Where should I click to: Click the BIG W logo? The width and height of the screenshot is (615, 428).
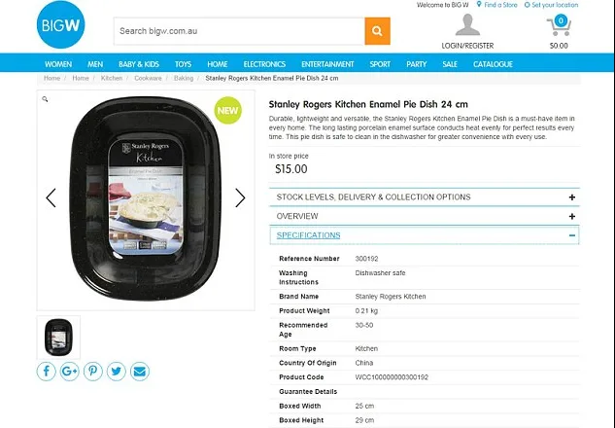point(61,24)
